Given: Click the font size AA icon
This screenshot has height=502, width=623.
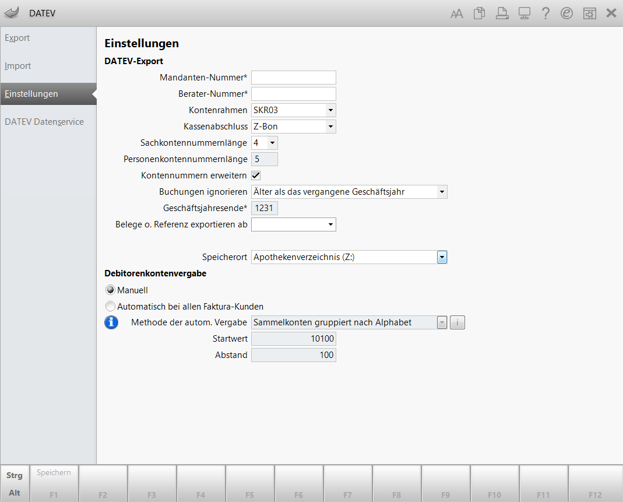Looking at the screenshot, I should [457, 13].
